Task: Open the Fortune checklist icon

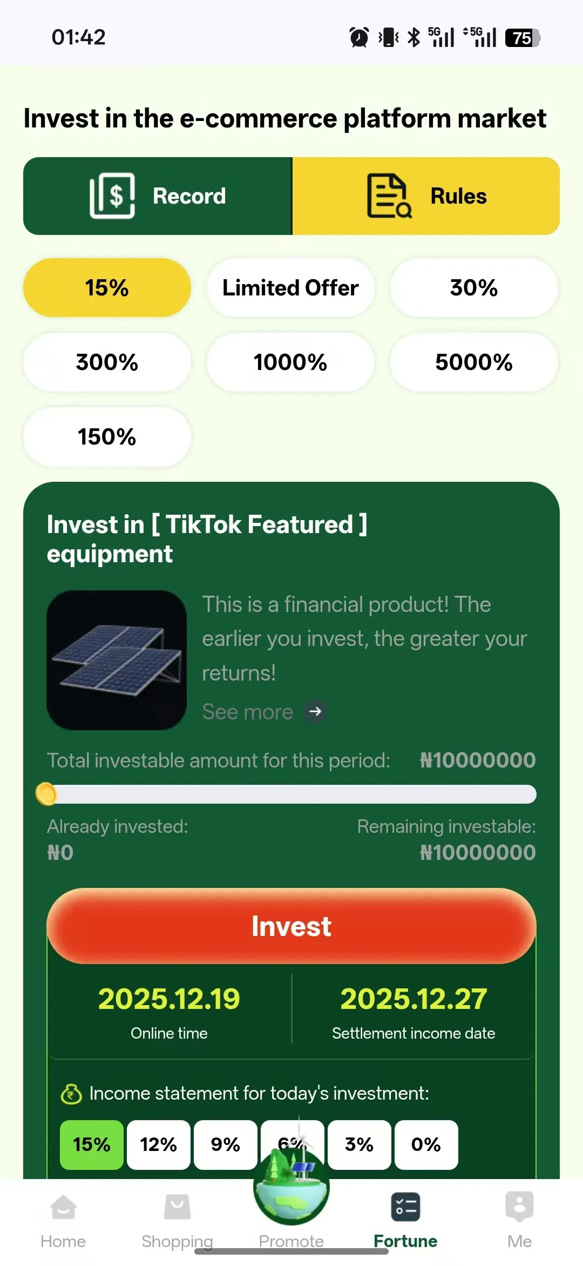Action: (405, 1208)
